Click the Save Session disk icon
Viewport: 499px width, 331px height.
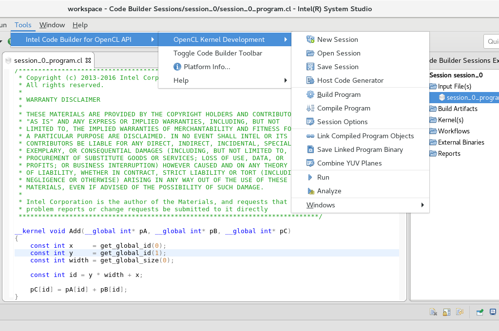coord(310,67)
